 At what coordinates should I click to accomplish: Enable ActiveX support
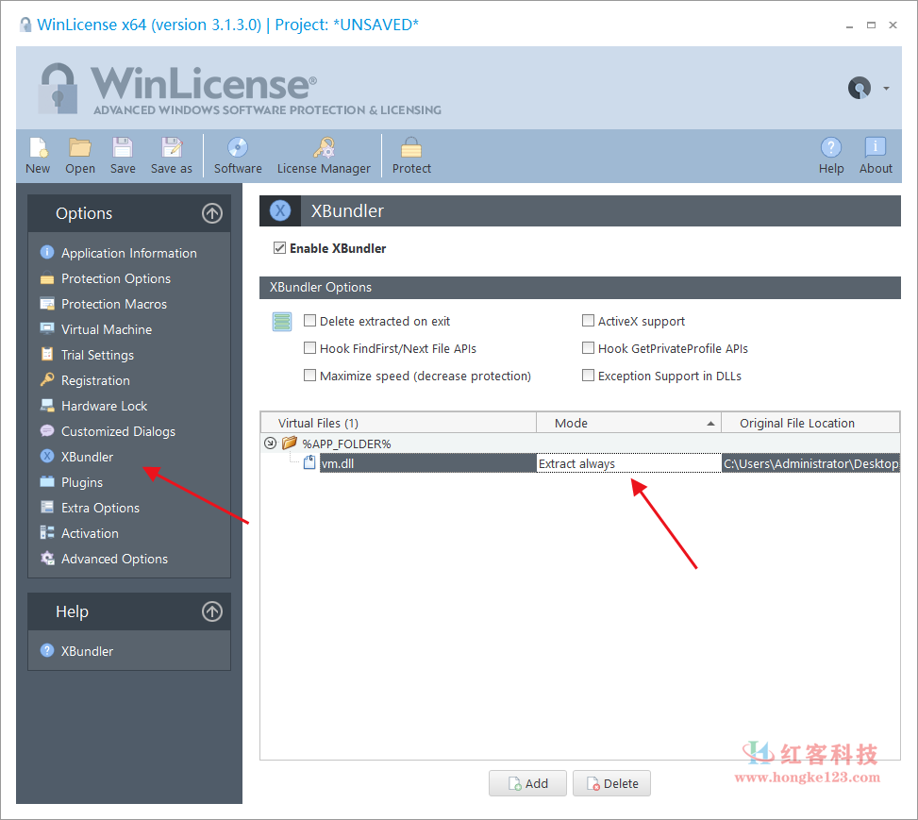click(588, 321)
